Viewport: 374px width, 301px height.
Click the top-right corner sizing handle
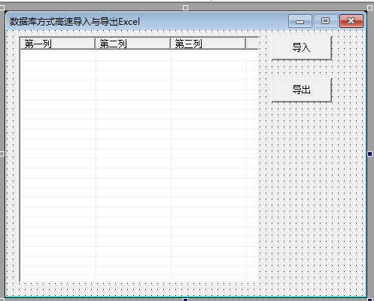click(370, 8)
